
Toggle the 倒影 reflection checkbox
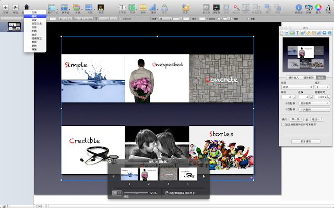[248, 19]
